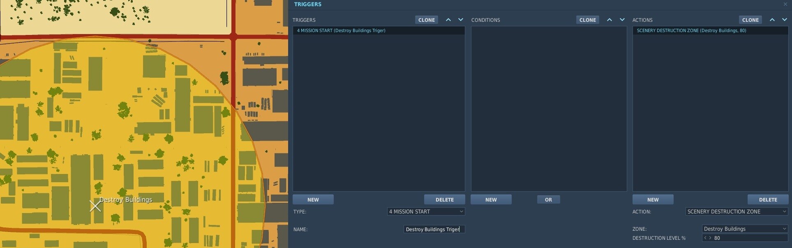Decrease destruction level with left stepper arrow
The width and height of the screenshot is (792, 248).
(x=705, y=238)
